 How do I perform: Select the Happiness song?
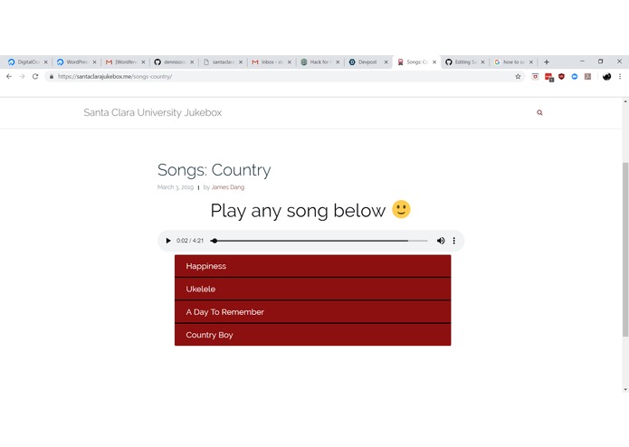pos(312,266)
